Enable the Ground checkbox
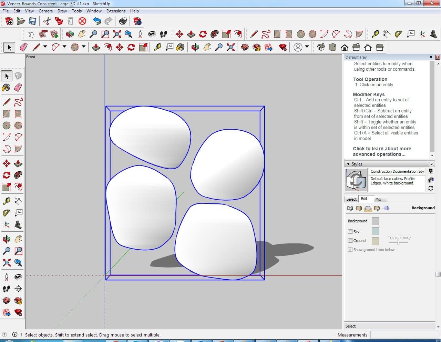441x342 pixels. [350, 241]
